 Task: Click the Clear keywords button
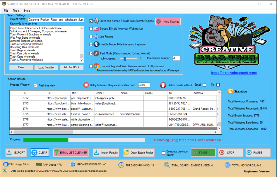tap(21, 67)
